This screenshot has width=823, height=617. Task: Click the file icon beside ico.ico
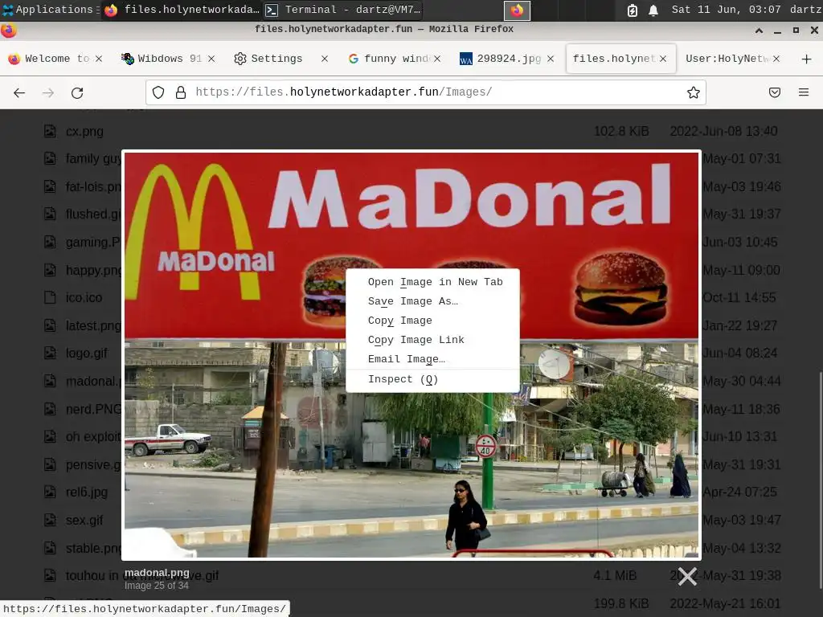point(50,297)
